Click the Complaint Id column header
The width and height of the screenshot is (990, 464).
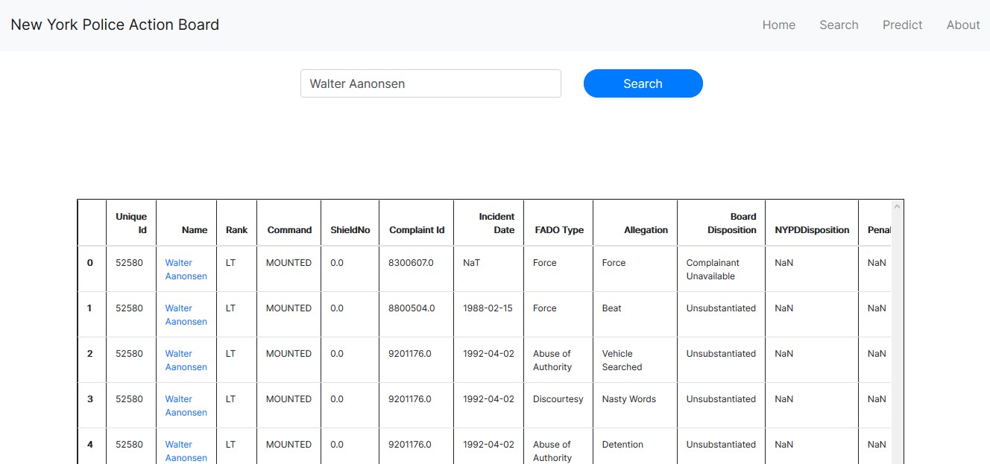pos(416,223)
